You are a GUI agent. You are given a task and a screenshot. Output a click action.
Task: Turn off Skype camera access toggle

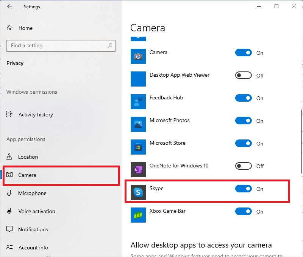(243, 189)
